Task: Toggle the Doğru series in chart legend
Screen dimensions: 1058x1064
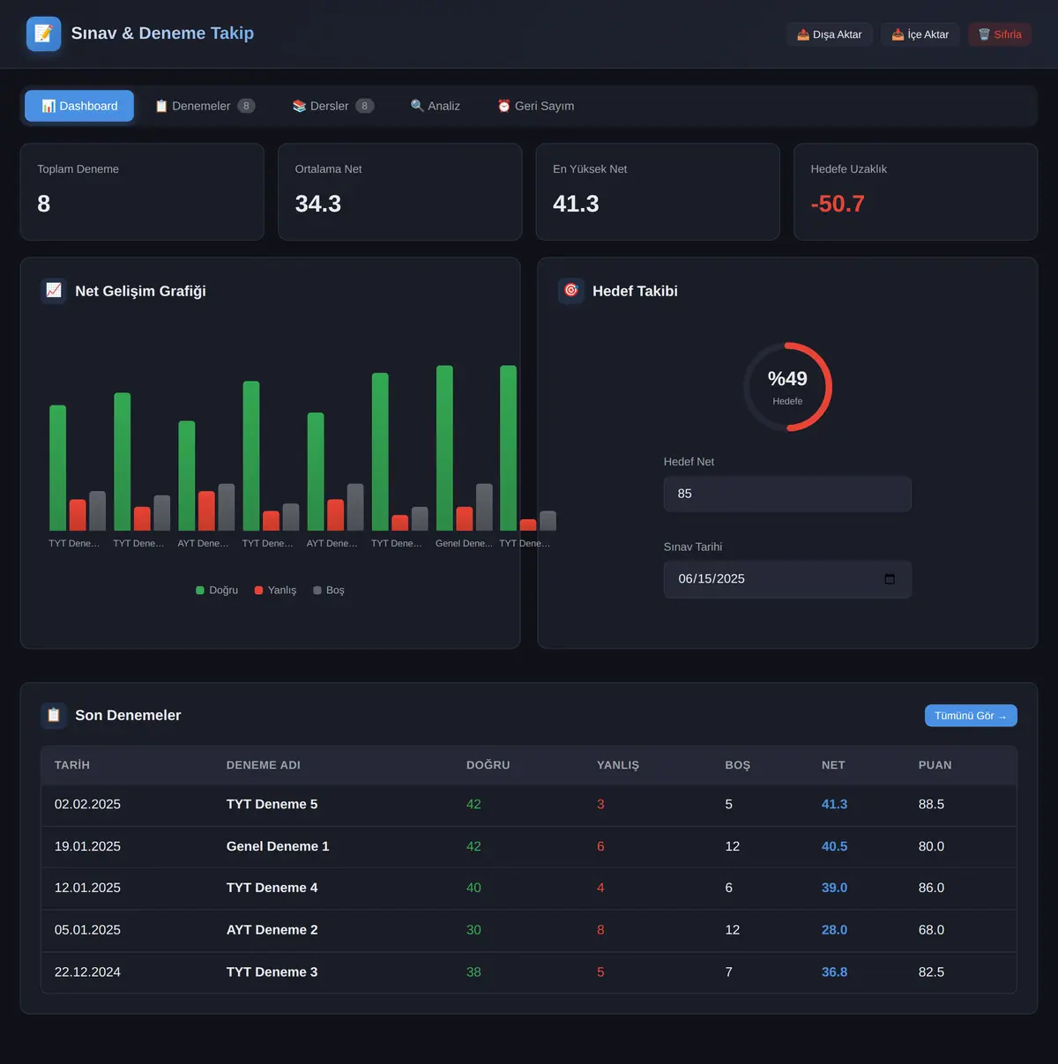Action: point(217,591)
